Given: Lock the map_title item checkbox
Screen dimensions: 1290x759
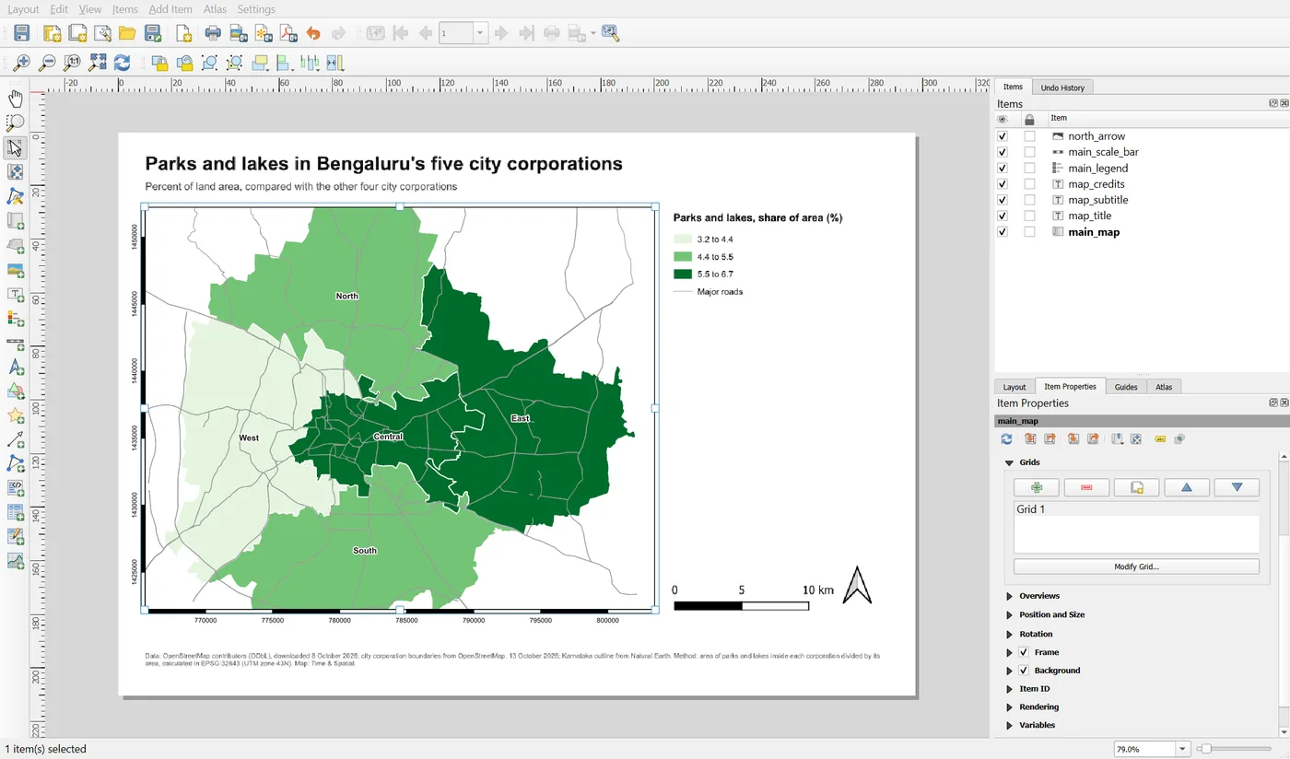Looking at the screenshot, I should coord(1029,216).
